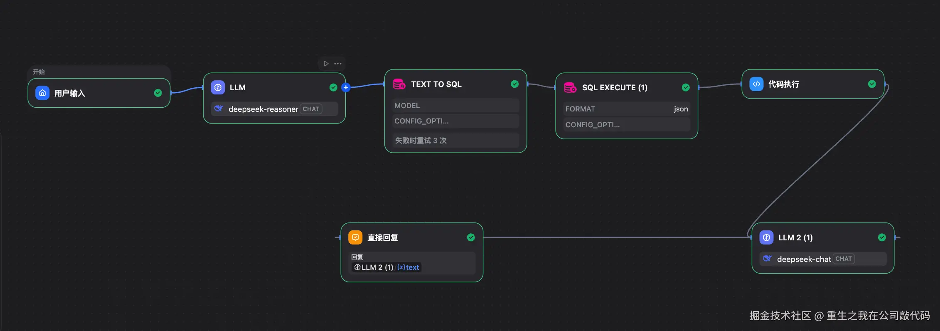The image size is (940, 331).
Task: Click green status check on TEXT TO SQL
Action: pyautogui.click(x=514, y=84)
